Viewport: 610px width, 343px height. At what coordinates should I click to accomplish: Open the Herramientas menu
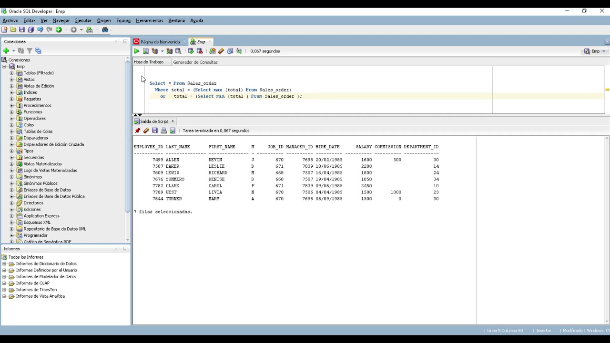pos(150,20)
